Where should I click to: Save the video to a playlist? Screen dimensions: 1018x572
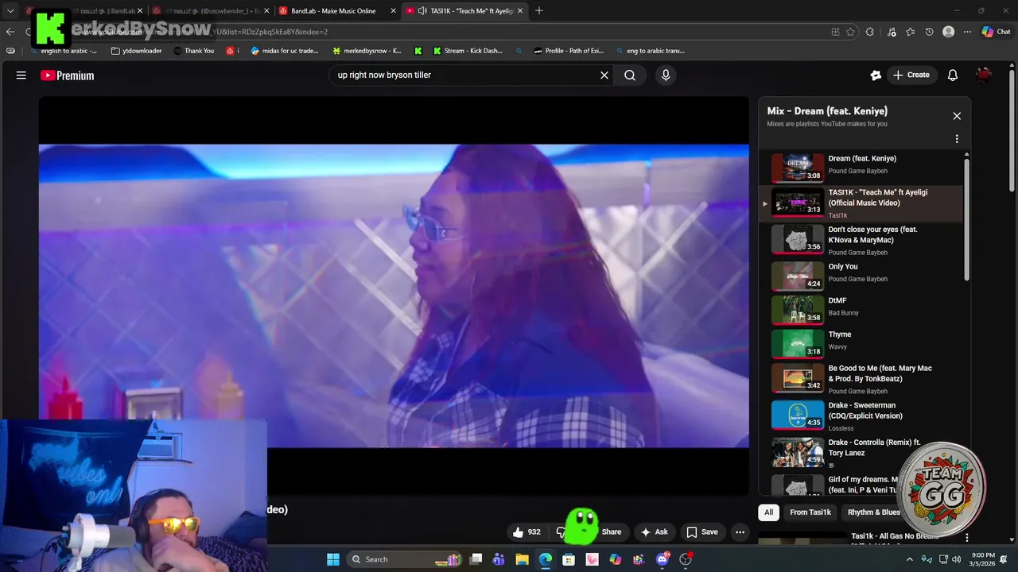tap(702, 532)
